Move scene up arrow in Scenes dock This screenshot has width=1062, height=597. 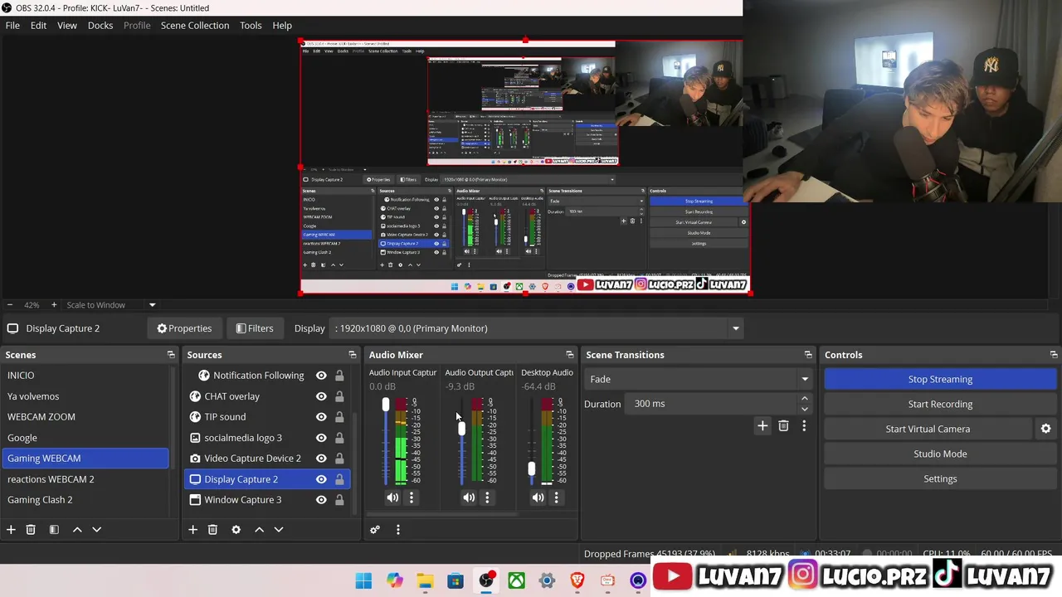[x=77, y=529]
